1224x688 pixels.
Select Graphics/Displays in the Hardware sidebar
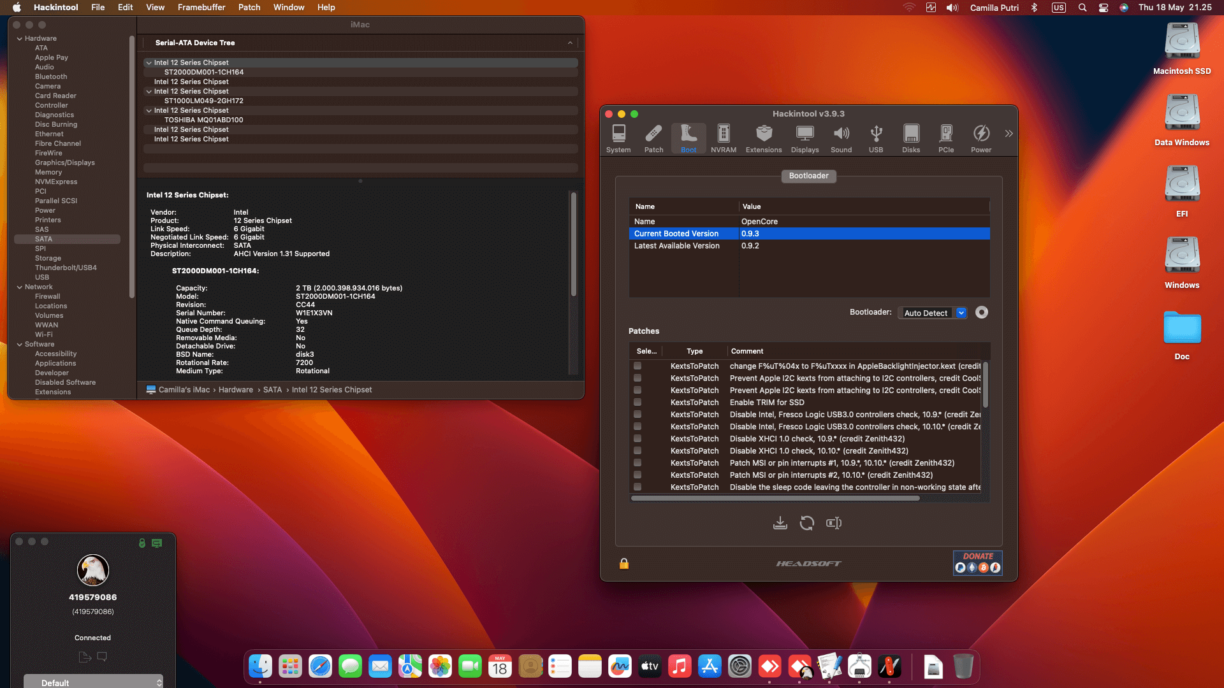(x=65, y=163)
